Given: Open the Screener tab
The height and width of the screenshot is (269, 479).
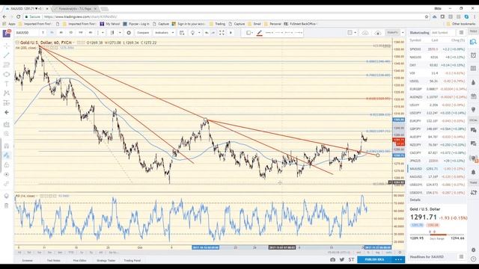Looking at the screenshot, I should coord(27,261).
